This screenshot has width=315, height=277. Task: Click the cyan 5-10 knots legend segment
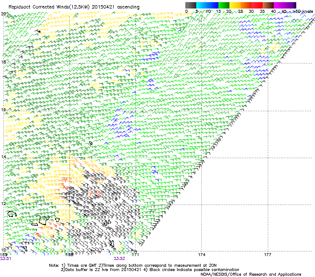click(202, 5)
